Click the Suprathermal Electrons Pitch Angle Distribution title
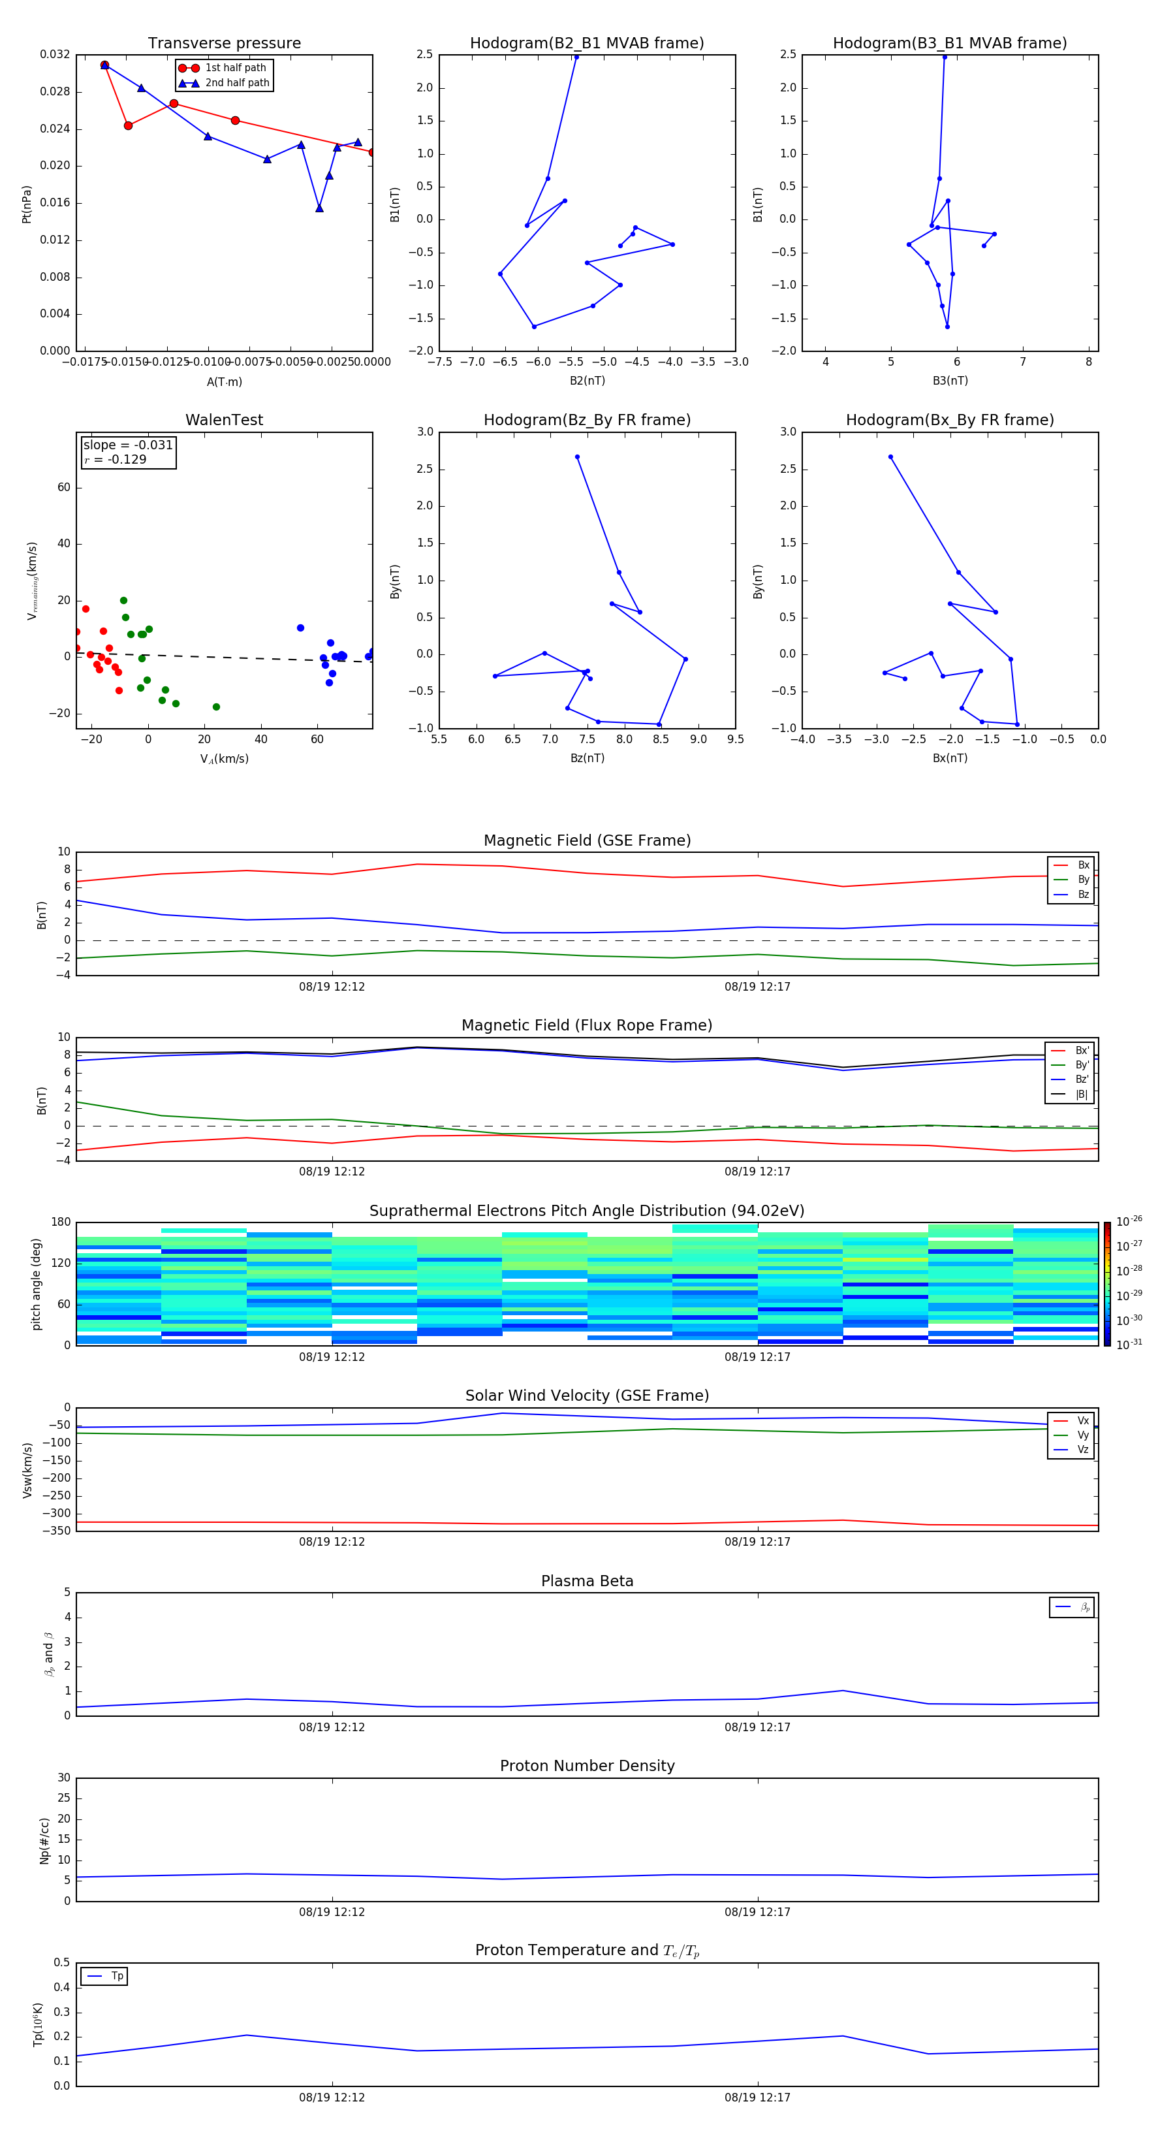The width and height of the screenshot is (1175, 2155). tap(587, 1211)
